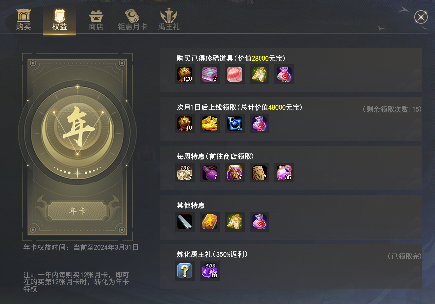
Task: Close the year card panel
Action: (x=421, y=17)
